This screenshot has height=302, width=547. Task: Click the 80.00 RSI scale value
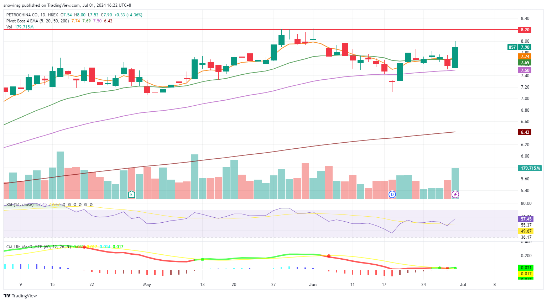[526, 203]
